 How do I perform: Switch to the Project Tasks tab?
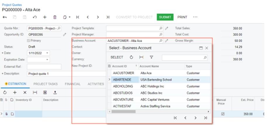(46, 84)
